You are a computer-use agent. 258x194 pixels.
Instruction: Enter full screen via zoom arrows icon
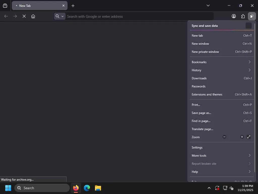click(249, 137)
